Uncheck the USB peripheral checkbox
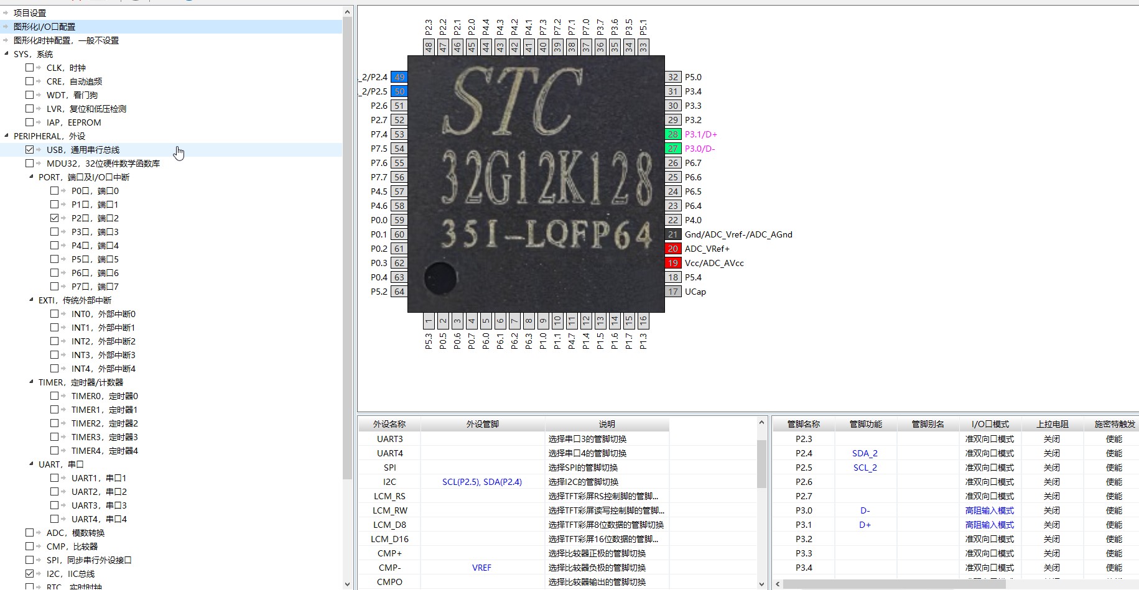Viewport: 1139px width, 590px height. tap(30, 150)
